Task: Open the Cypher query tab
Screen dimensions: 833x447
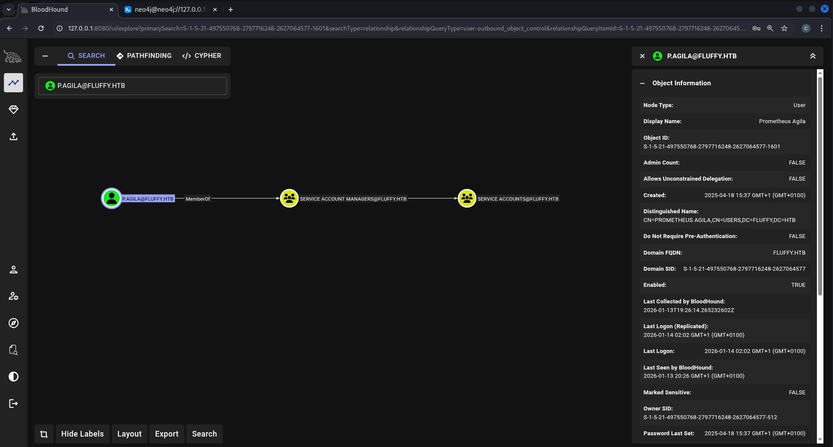Action: coord(202,56)
